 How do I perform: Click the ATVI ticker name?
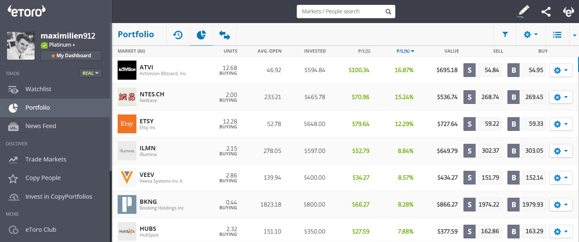click(x=146, y=67)
